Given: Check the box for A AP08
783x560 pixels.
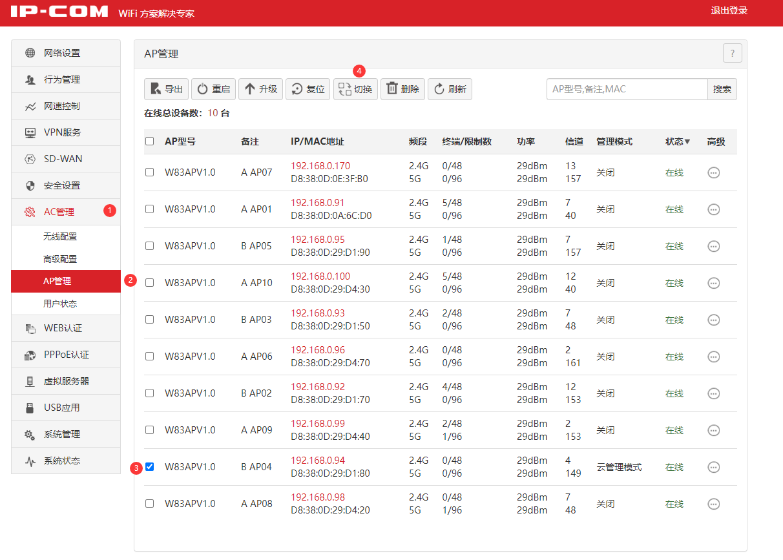Looking at the screenshot, I should [150, 503].
